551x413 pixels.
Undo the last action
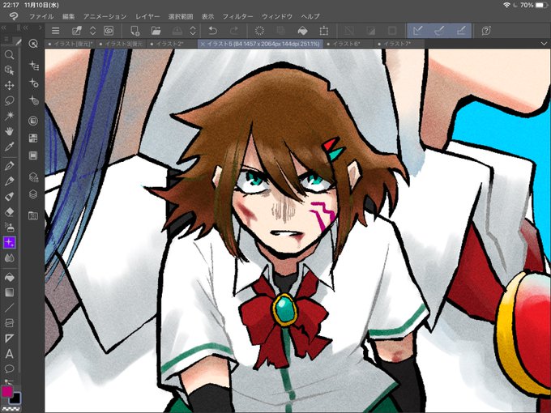(x=212, y=31)
